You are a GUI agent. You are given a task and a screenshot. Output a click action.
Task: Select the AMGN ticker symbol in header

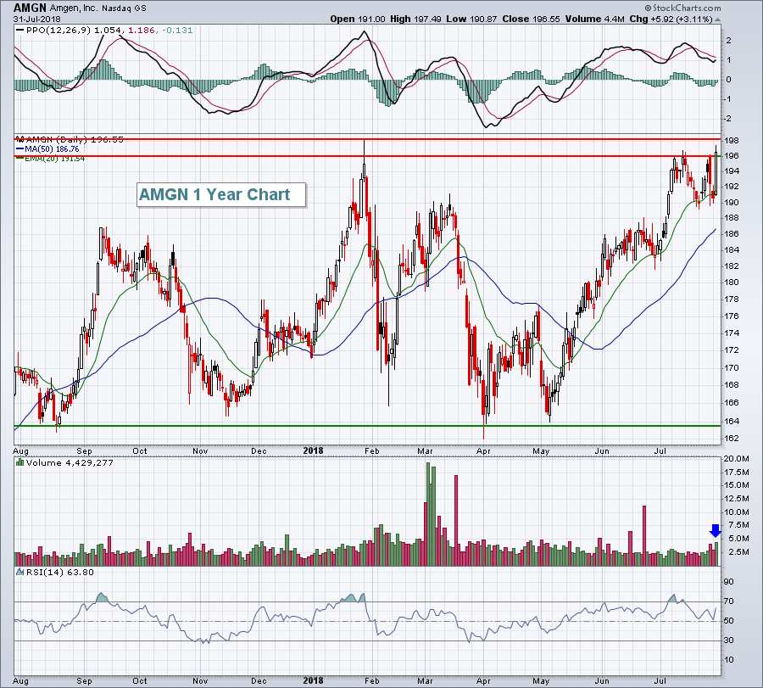pos(30,8)
